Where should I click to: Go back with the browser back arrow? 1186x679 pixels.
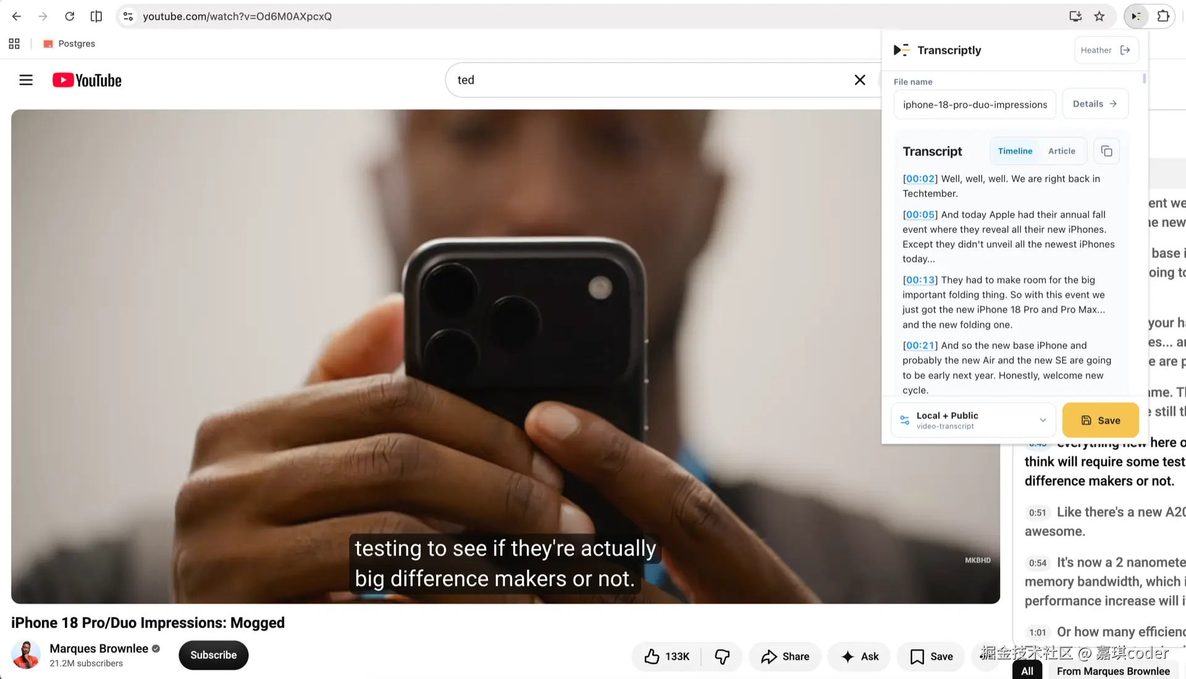pos(17,17)
